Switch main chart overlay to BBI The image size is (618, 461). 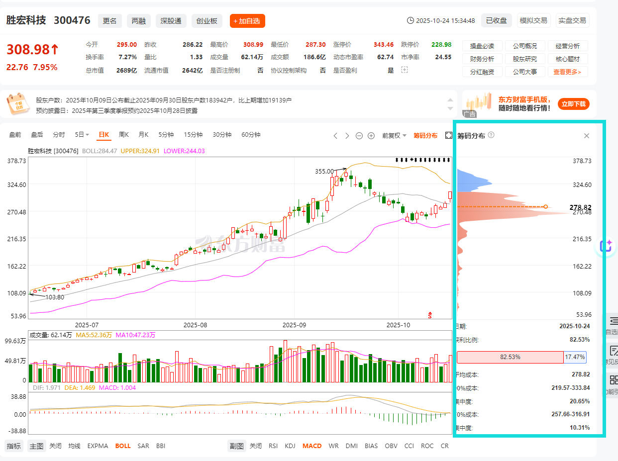161,446
